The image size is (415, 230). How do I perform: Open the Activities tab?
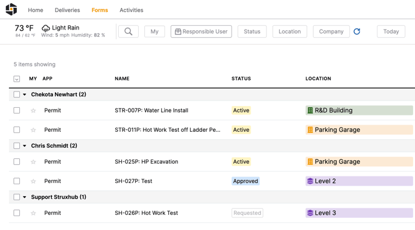tap(131, 10)
